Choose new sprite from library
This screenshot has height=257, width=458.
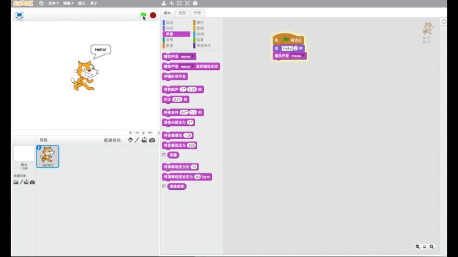tap(130, 140)
